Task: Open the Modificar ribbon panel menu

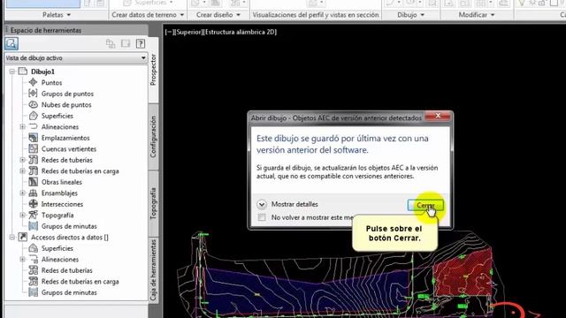Action: 477,15
